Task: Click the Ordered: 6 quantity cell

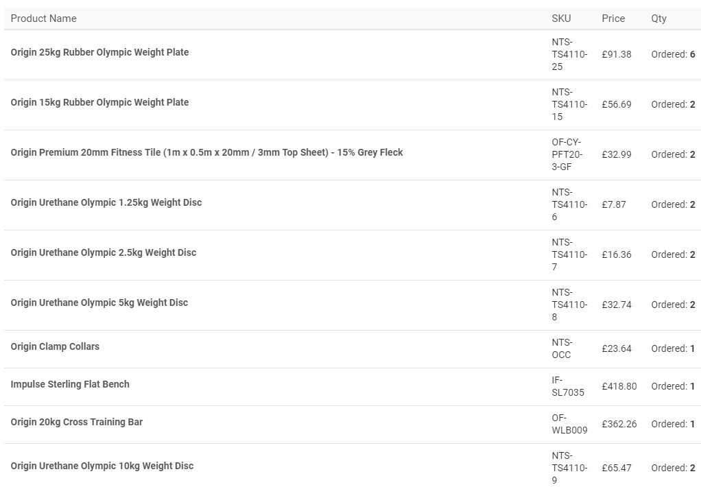Action: 673,55
